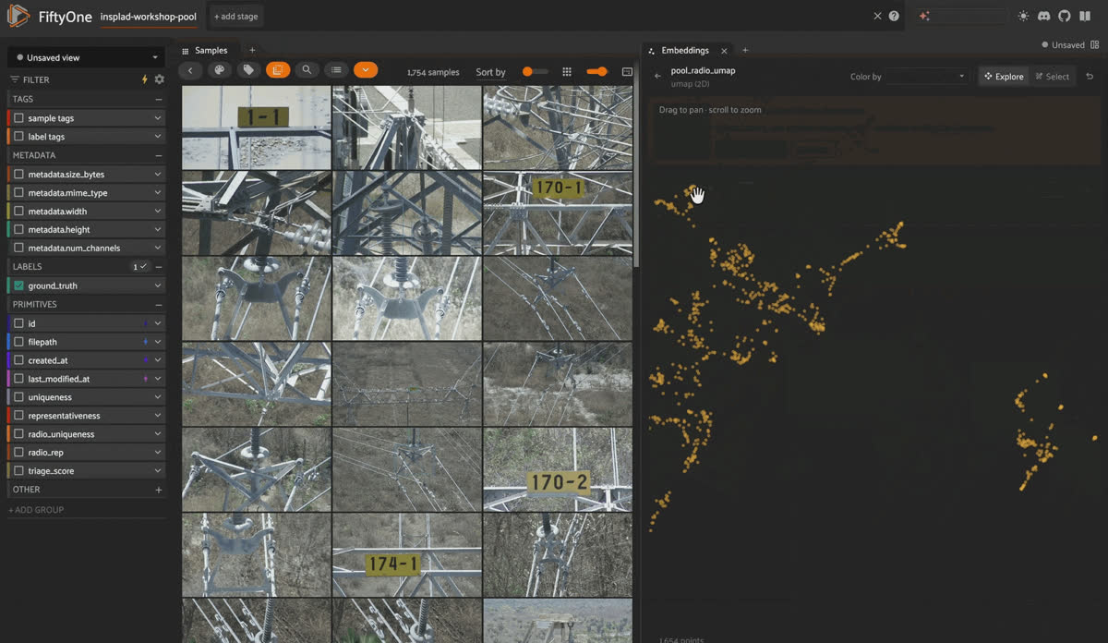Image resolution: width=1108 pixels, height=643 pixels.
Task: Click the FiftyOne logo icon
Action: coord(18,17)
